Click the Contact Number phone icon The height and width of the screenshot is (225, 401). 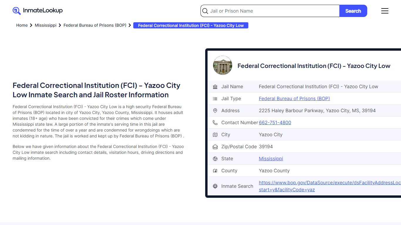pyautogui.click(x=215, y=123)
